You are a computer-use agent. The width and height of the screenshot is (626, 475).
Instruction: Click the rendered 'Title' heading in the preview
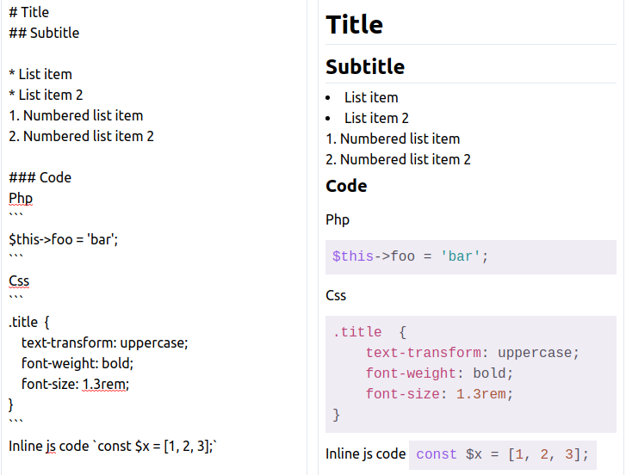(x=354, y=24)
